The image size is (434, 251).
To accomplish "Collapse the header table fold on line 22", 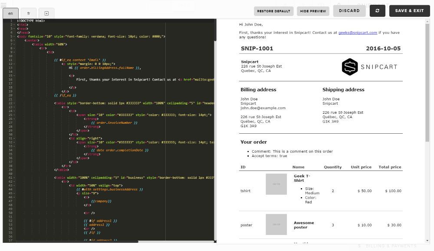I will [x=14, y=103].
